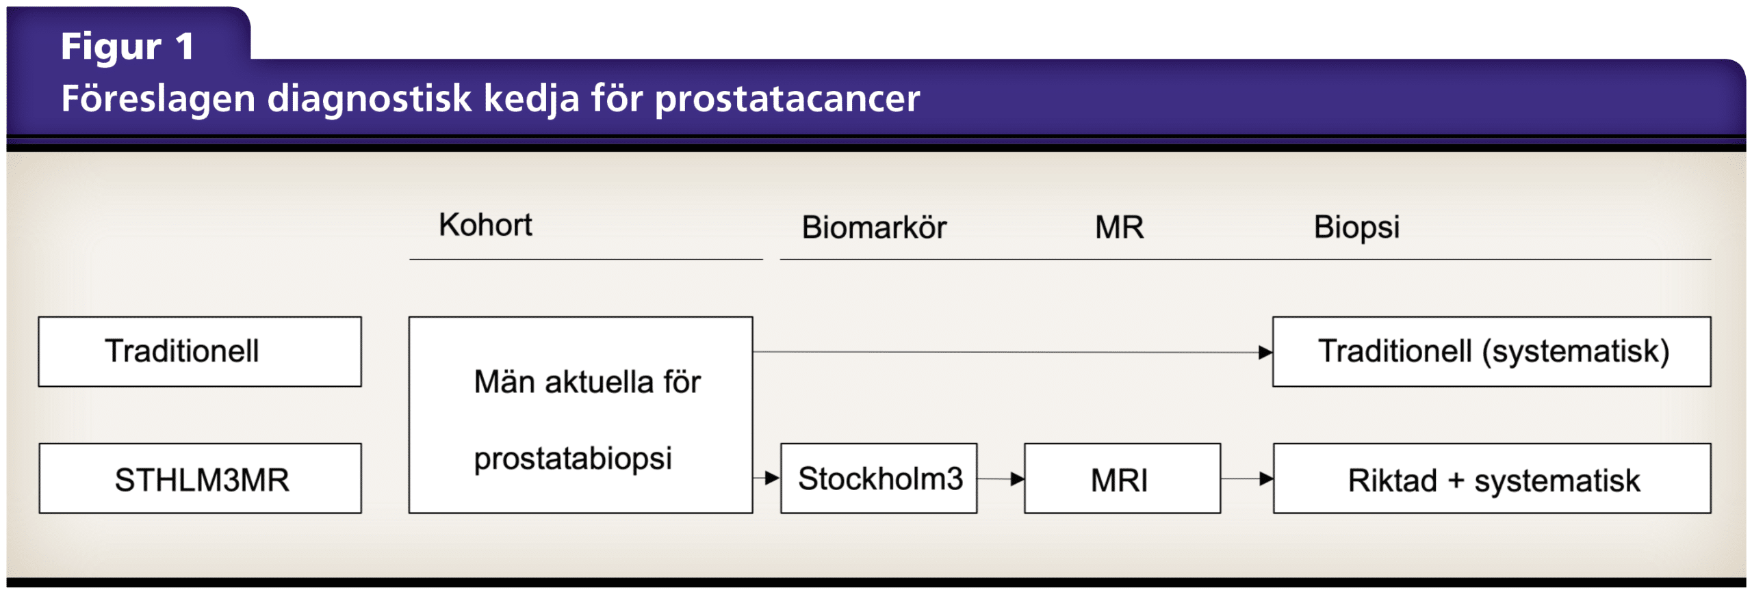Click the "MRI" box

pos(1122,478)
